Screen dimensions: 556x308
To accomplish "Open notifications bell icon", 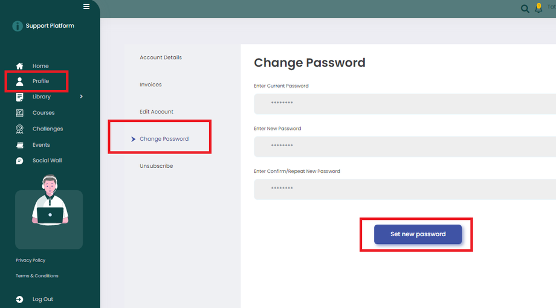I will point(538,8).
